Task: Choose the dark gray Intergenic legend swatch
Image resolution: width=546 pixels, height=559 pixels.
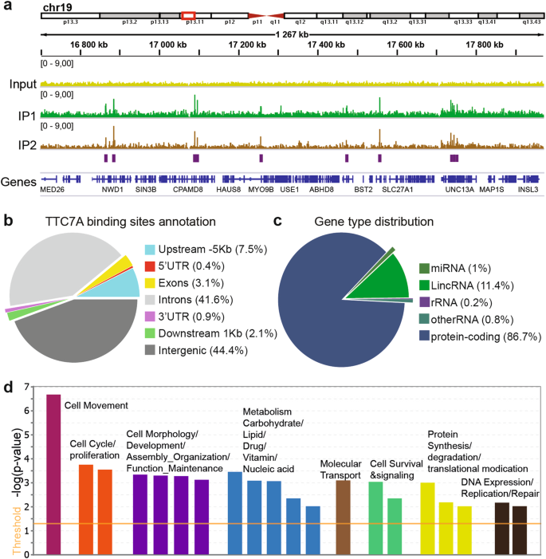Action: [150, 350]
